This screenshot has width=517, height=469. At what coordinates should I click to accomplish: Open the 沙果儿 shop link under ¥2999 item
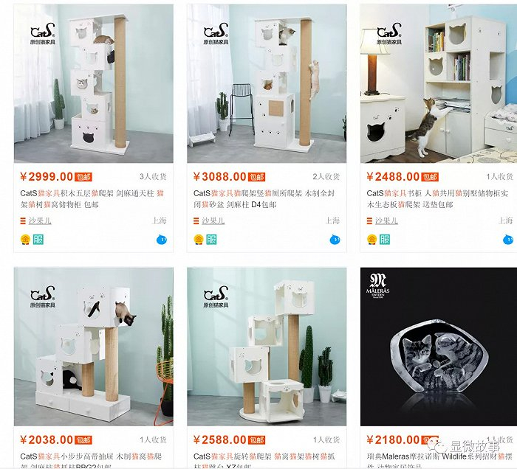40,220
